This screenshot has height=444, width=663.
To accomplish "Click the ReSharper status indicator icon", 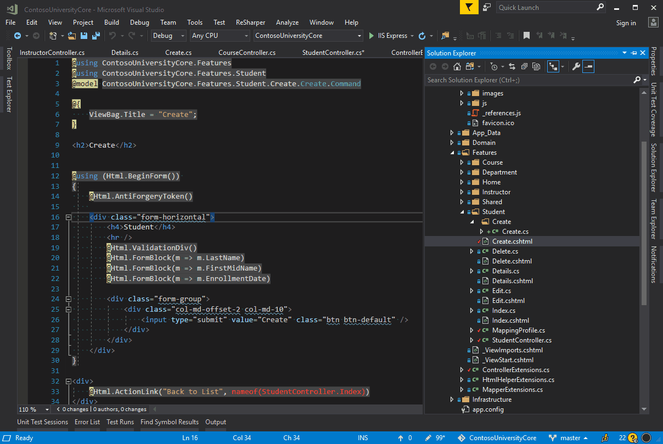I will point(646,438).
